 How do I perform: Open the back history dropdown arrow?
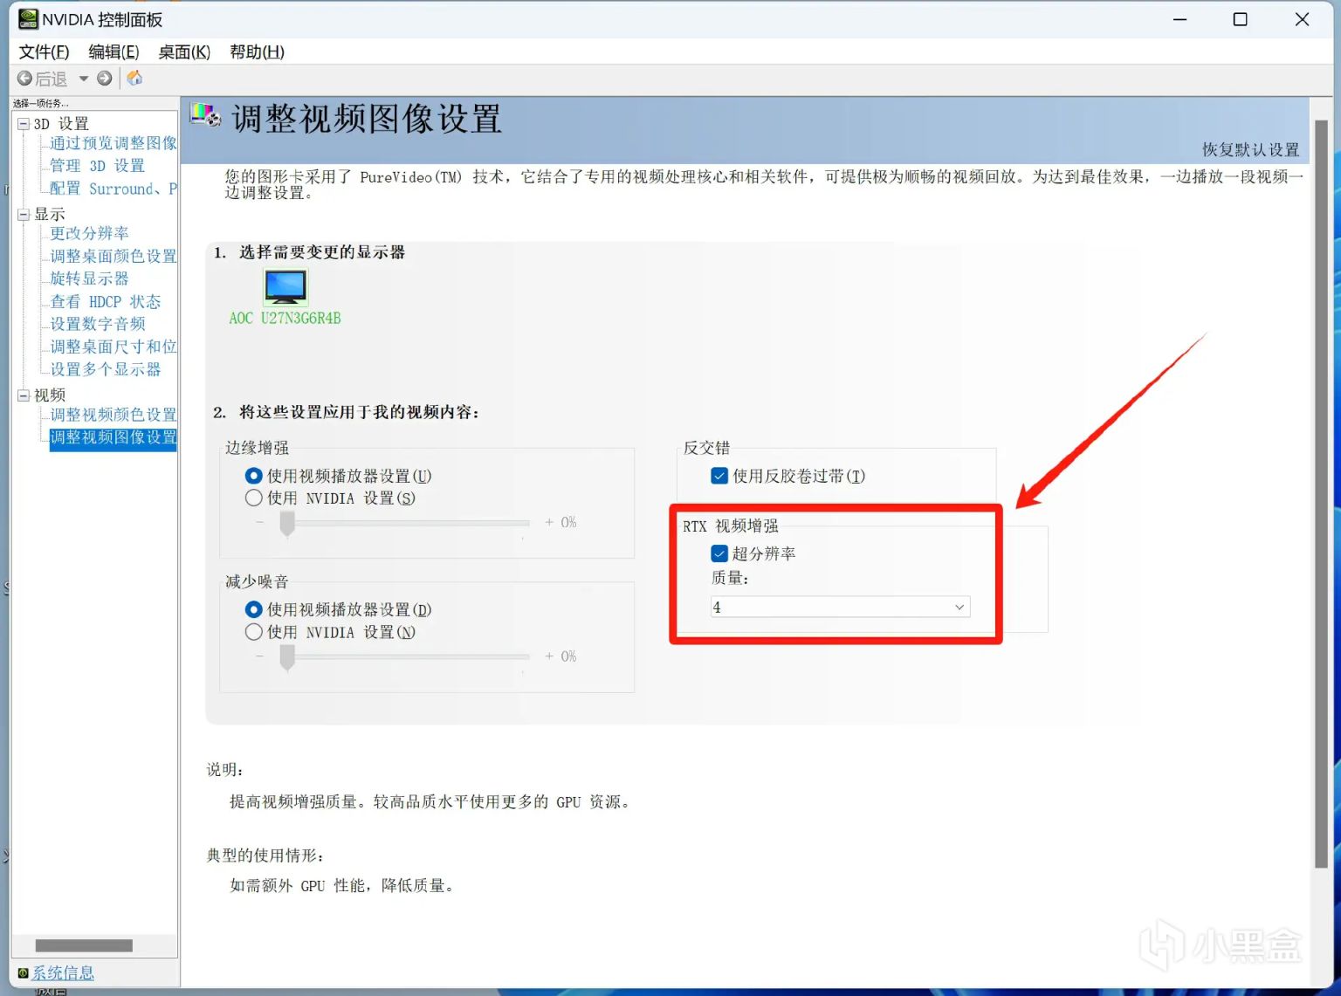coord(84,79)
